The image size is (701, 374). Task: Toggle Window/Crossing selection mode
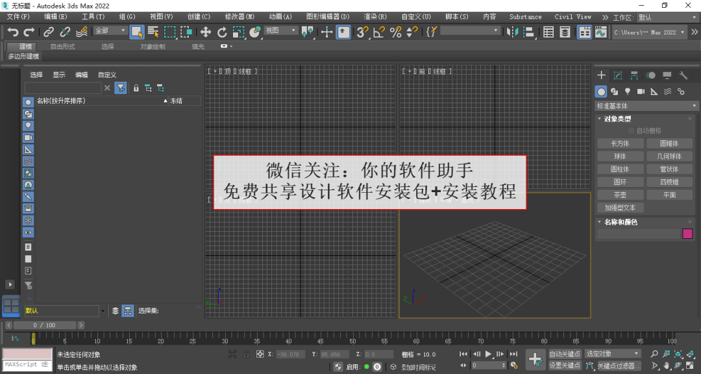tap(186, 32)
